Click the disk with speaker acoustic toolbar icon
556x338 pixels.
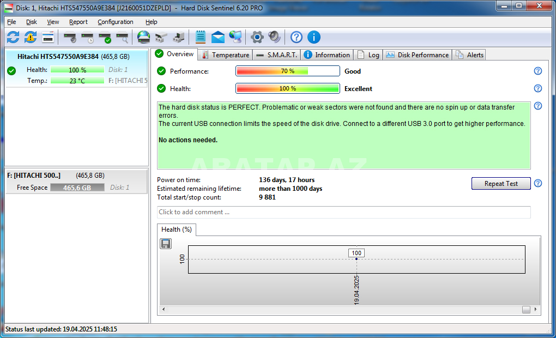click(70, 37)
